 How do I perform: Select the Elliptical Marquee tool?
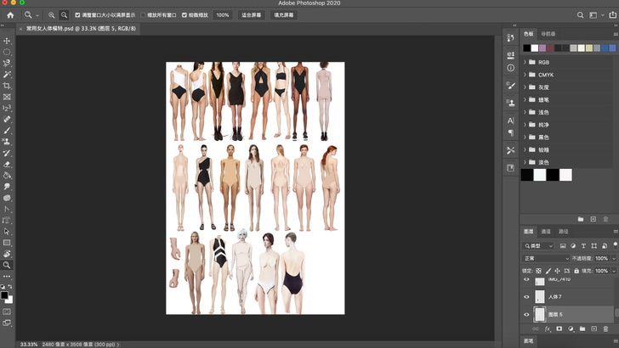7,53
